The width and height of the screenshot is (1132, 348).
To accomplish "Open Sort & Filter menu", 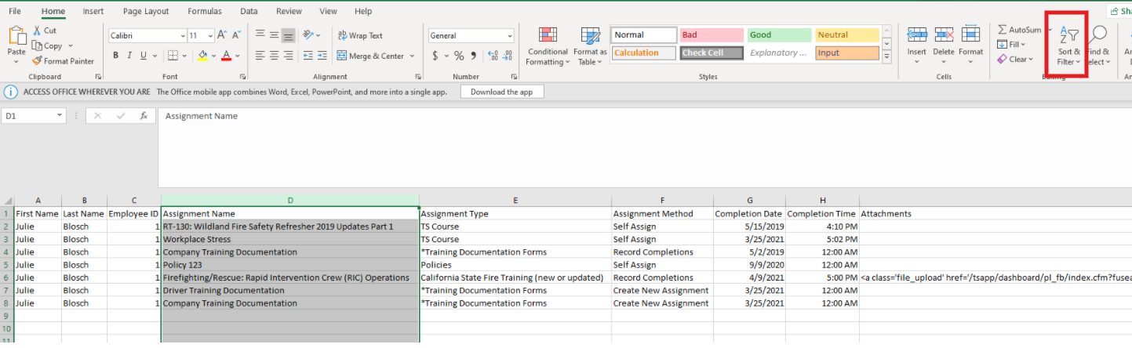I will [1068, 46].
